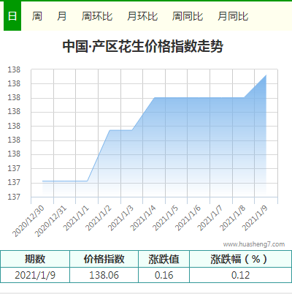292x294 pixels.
Task: Select the 日 daily tab
Action: pos(12,16)
